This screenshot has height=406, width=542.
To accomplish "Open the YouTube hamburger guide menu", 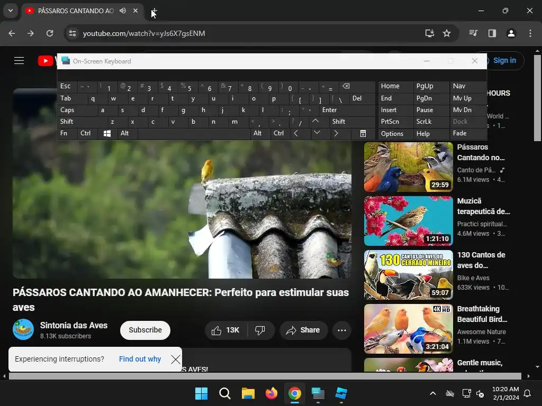I will [x=19, y=61].
